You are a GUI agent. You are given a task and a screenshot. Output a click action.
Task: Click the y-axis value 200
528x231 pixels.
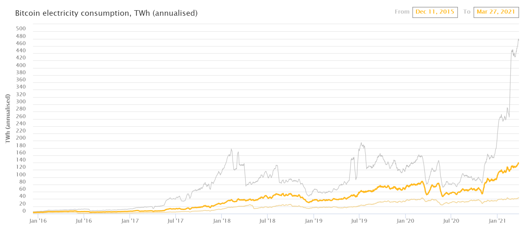21,138
